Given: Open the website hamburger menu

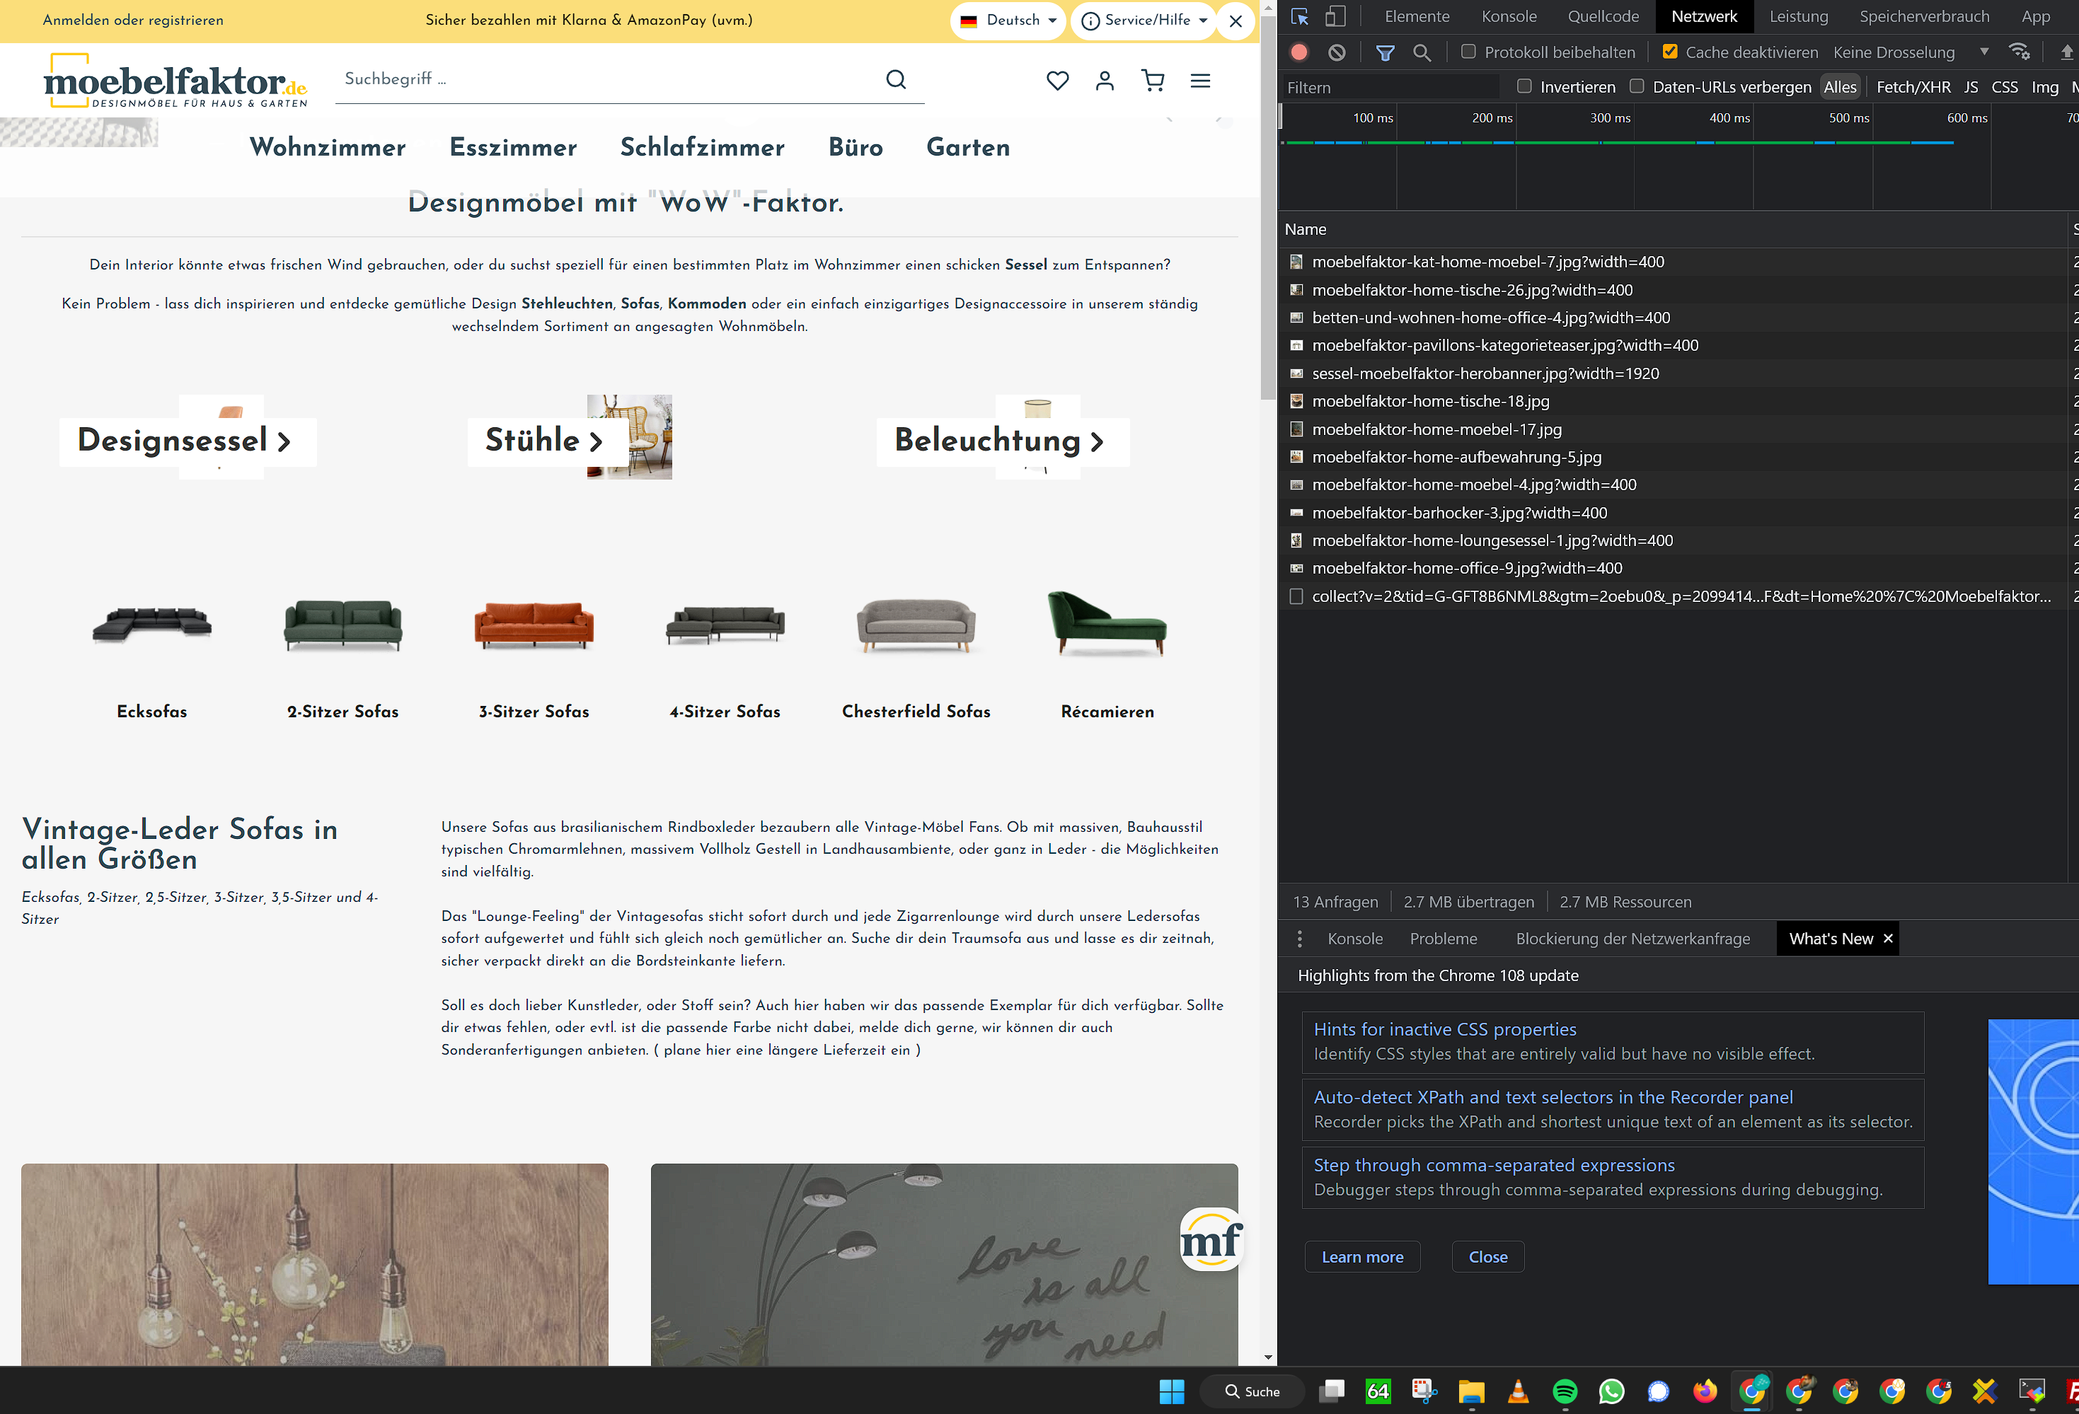Looking at the screenshot, I should pos(1201,81).
